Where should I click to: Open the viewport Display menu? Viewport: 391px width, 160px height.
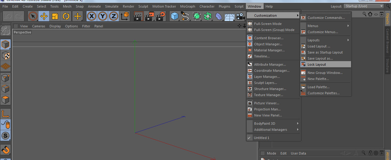coord(55,26)
